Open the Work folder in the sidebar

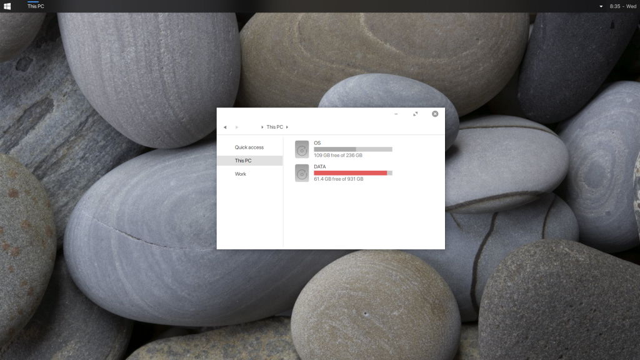(x=241, y=174)
